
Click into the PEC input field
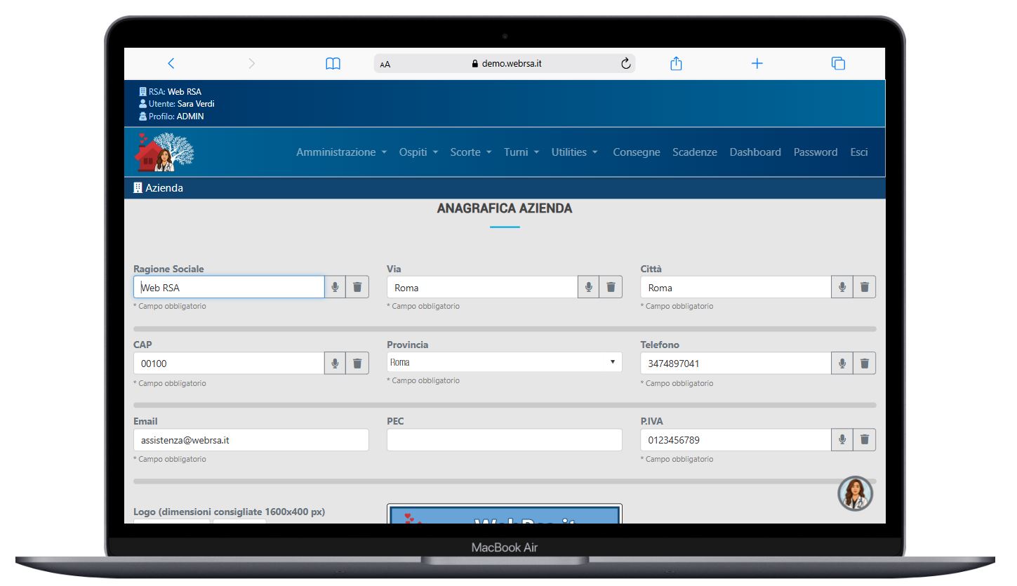504,440
